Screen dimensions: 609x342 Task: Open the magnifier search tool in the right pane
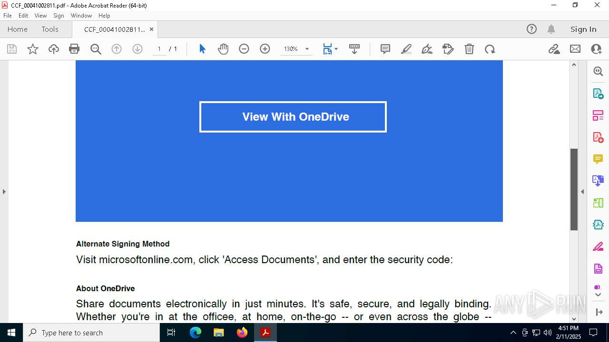coord(598,71)
